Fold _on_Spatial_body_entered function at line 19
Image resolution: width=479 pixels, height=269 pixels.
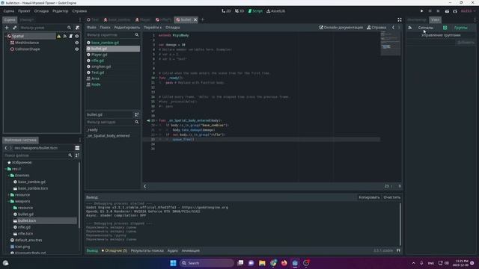[156, 120]
